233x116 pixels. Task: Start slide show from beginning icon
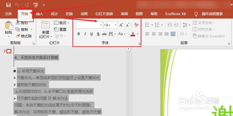[x=36, y=5]
